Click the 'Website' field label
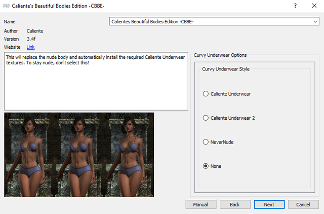The image size is (324, 214). [12, 47]
